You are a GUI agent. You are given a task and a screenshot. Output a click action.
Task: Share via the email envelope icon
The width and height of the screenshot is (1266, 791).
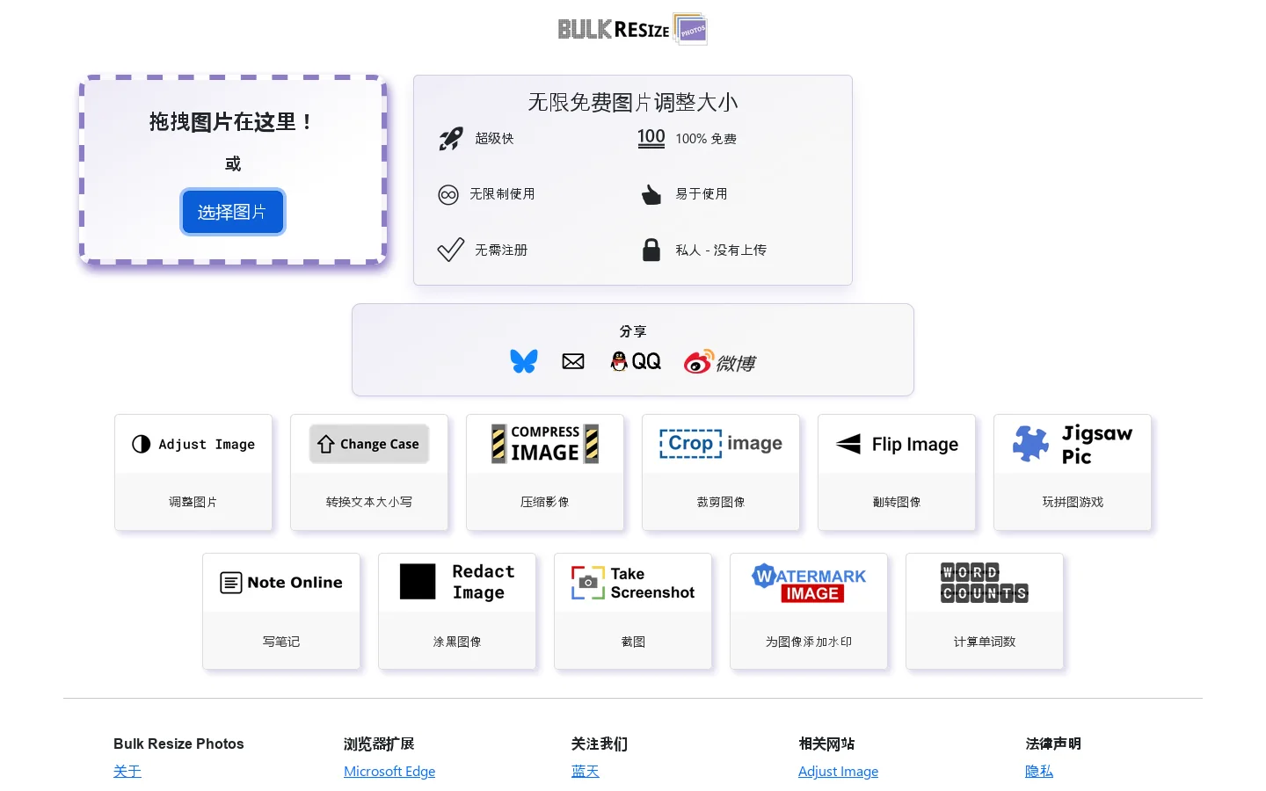[573, 361]
